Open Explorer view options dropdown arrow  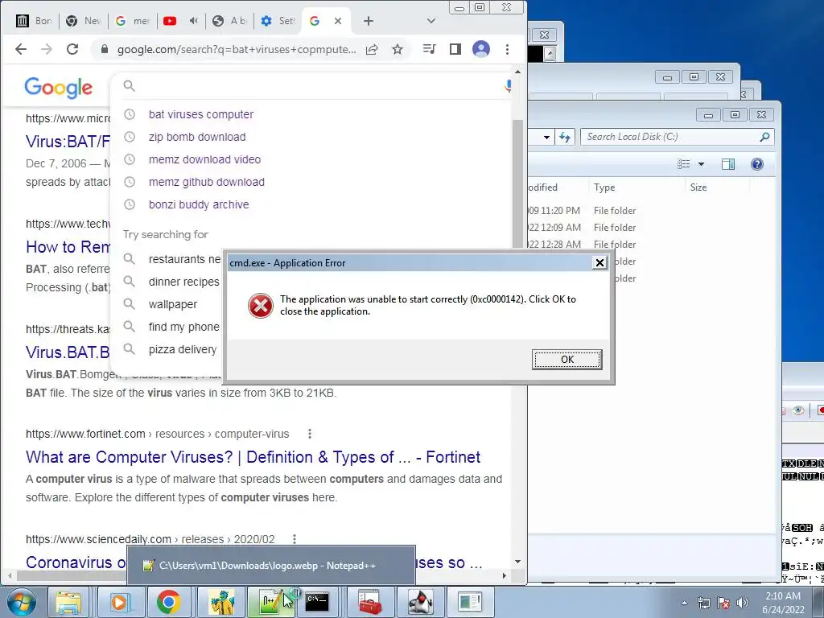tap(701, 164)
